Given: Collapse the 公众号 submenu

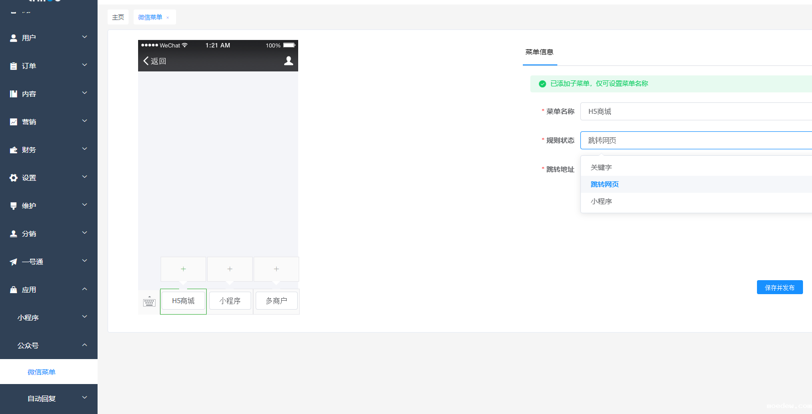Looking at the screenshot, I should 49,345.
